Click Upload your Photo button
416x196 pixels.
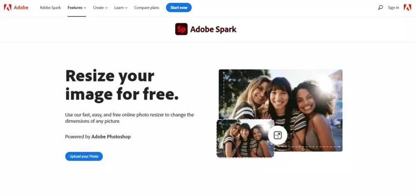point(84,156)
